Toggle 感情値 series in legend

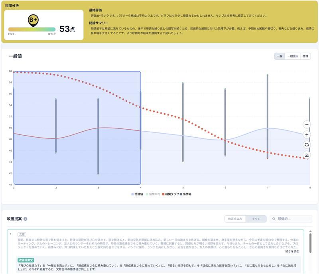pyautogui.click(x=137, y=194)
